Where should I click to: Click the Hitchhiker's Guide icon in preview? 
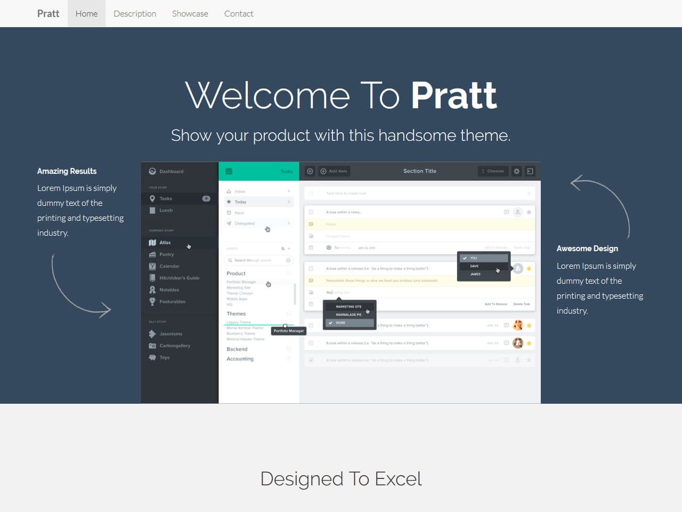[x=152, y=278]
